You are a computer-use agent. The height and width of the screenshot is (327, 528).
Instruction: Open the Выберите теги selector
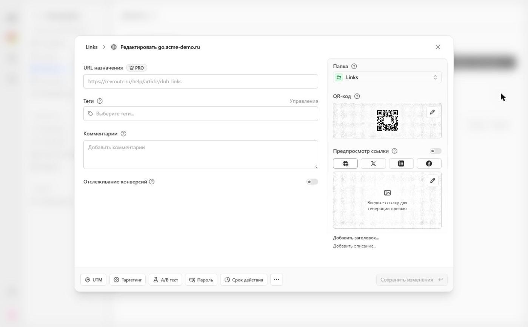pyautogui.click(x=201, y=114)
